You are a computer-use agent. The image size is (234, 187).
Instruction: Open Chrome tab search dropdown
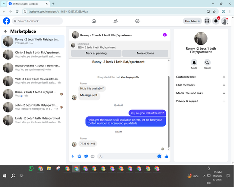[4, 4]
